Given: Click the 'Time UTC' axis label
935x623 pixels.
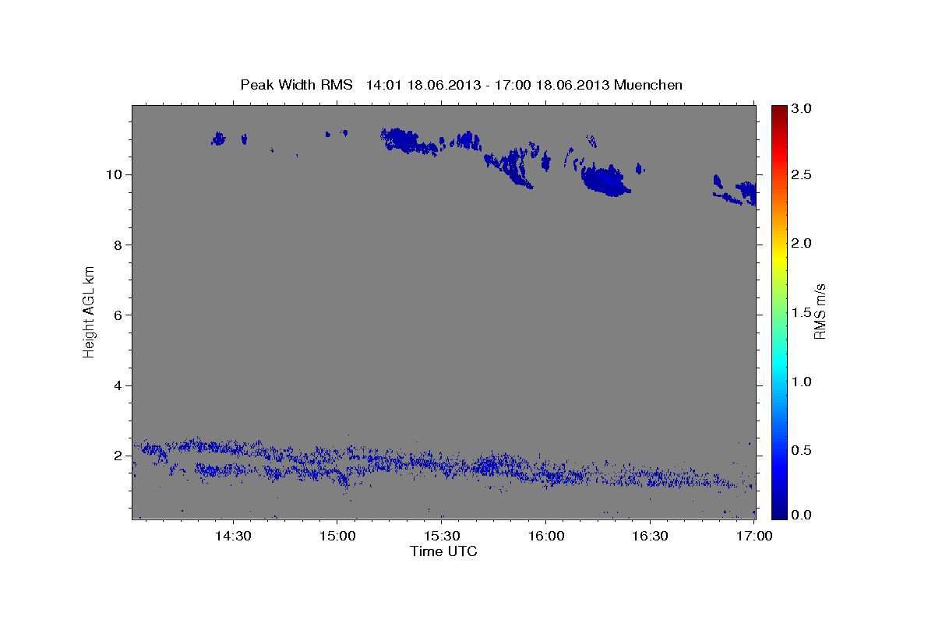Looking at the screenshot, I should coord(443,551).
